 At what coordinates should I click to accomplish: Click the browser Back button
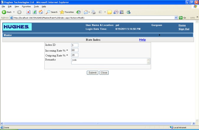click(x=7, y=12)
